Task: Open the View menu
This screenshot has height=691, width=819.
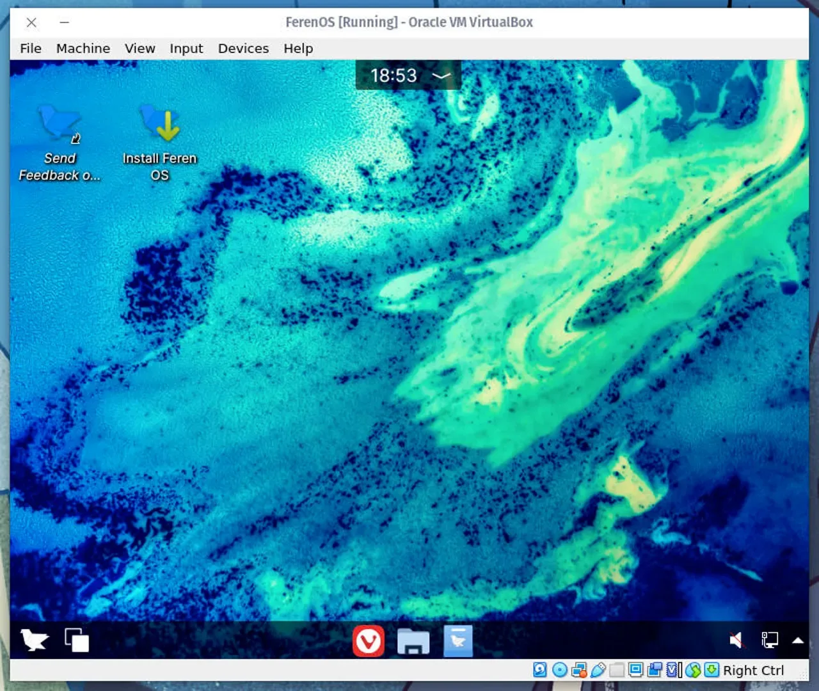Action: point(139,49)
